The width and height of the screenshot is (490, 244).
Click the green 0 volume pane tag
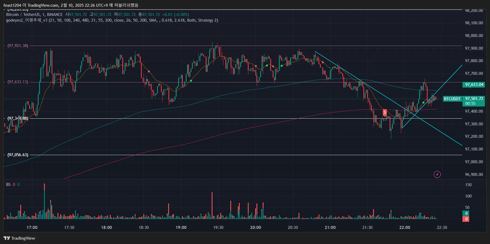click(466, 213)
